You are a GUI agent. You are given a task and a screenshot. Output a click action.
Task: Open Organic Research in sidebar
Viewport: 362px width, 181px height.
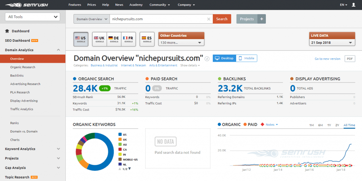pyautogui.click(x=23, y=67)
